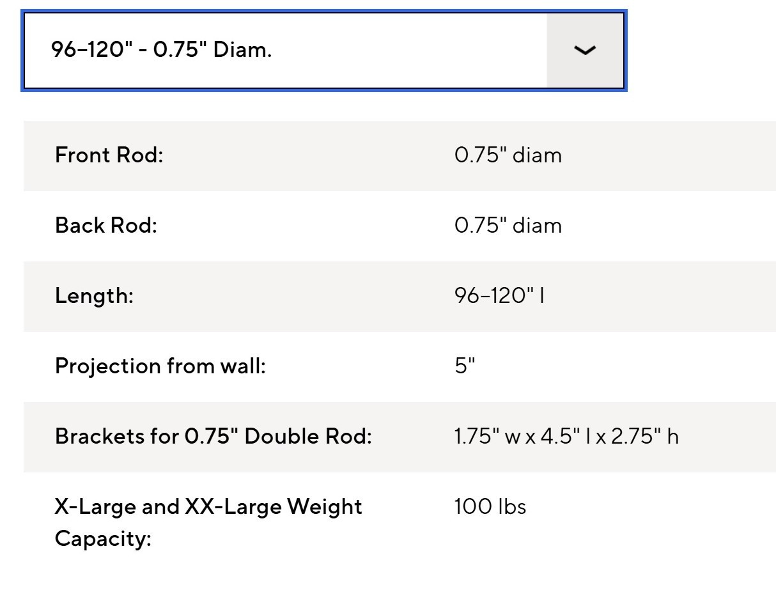Click the Front Rod 0.75" diam value
This screenshot has height=606, width=776.
(x=508, y=155)
